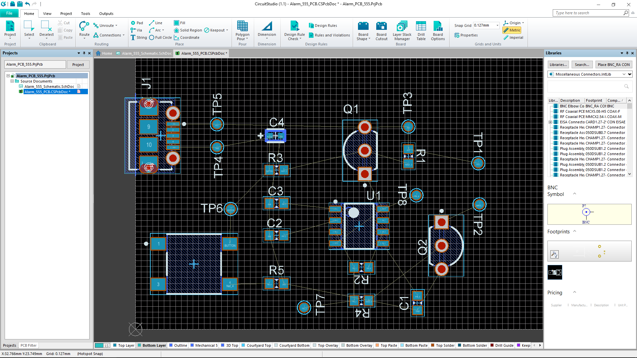Click the Place BNC_RA CON button
The height and width of the screenshot is (358, 637).
point(613,65)
